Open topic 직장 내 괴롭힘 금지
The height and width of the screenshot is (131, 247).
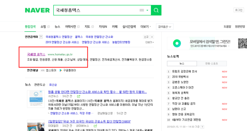click(184, 103)
